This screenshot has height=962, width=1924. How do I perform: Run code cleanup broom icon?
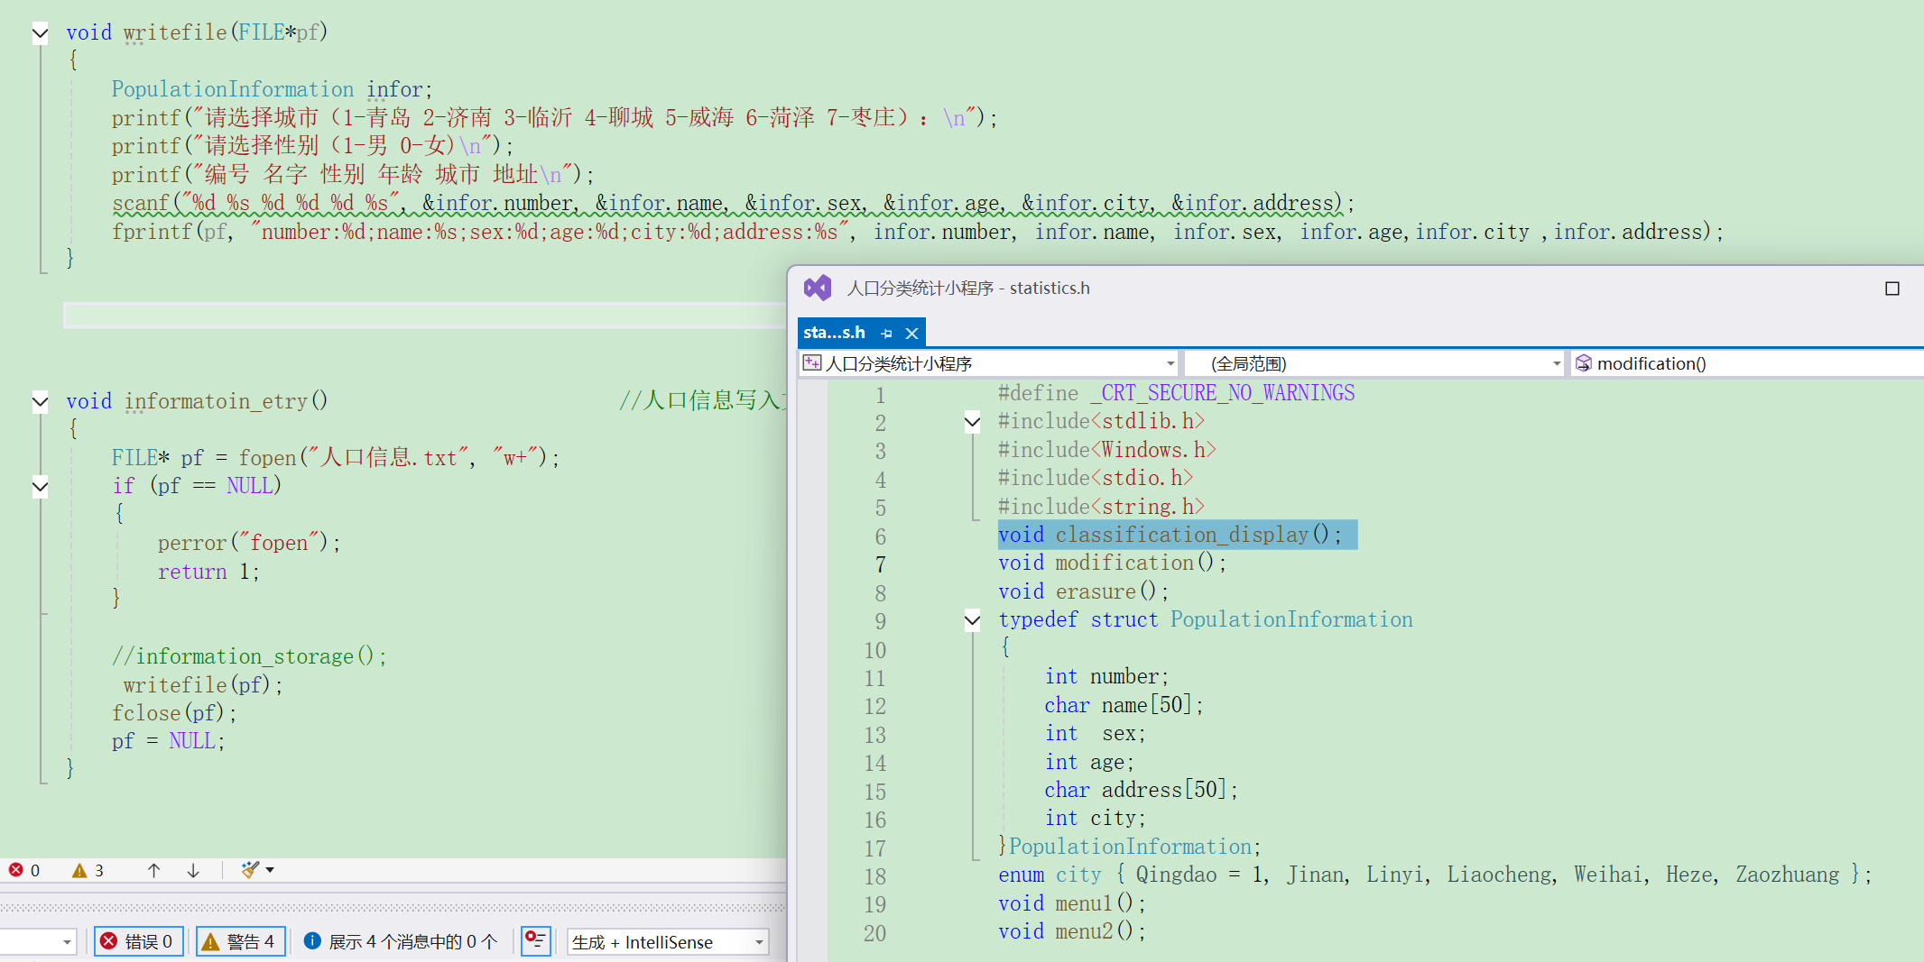[x=250, y=870]
